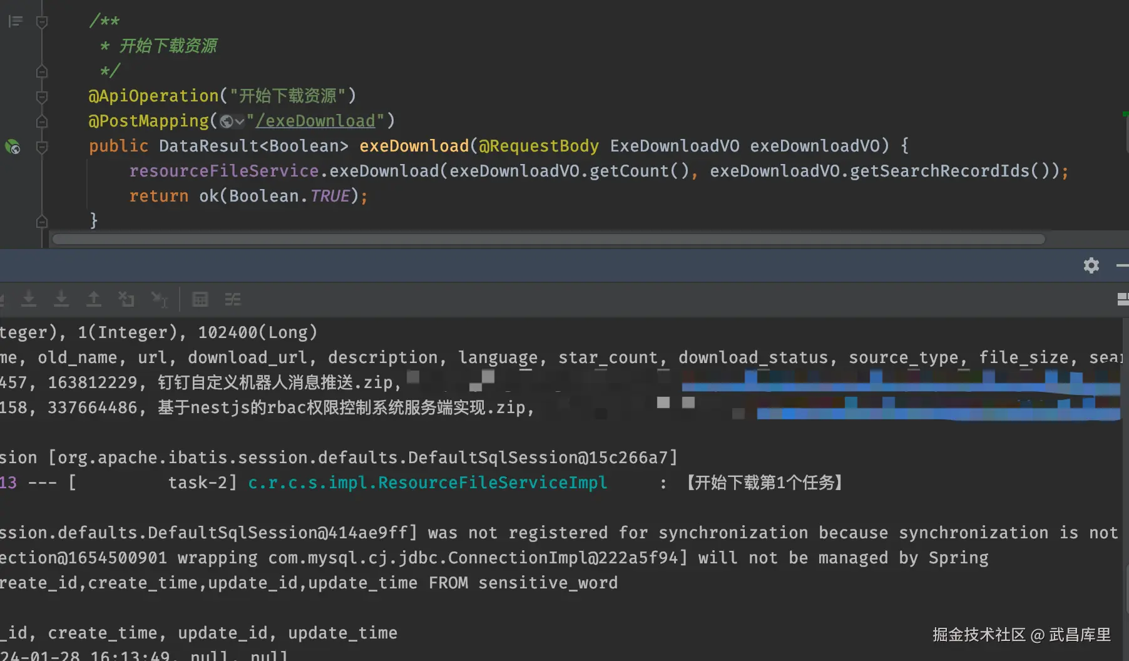Click the fold marker beside the closing brace
This screenshot has height=661, width=1129.
[x=42, y=222]
